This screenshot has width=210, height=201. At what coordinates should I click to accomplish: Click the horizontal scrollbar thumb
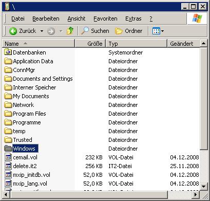[89, 195]
